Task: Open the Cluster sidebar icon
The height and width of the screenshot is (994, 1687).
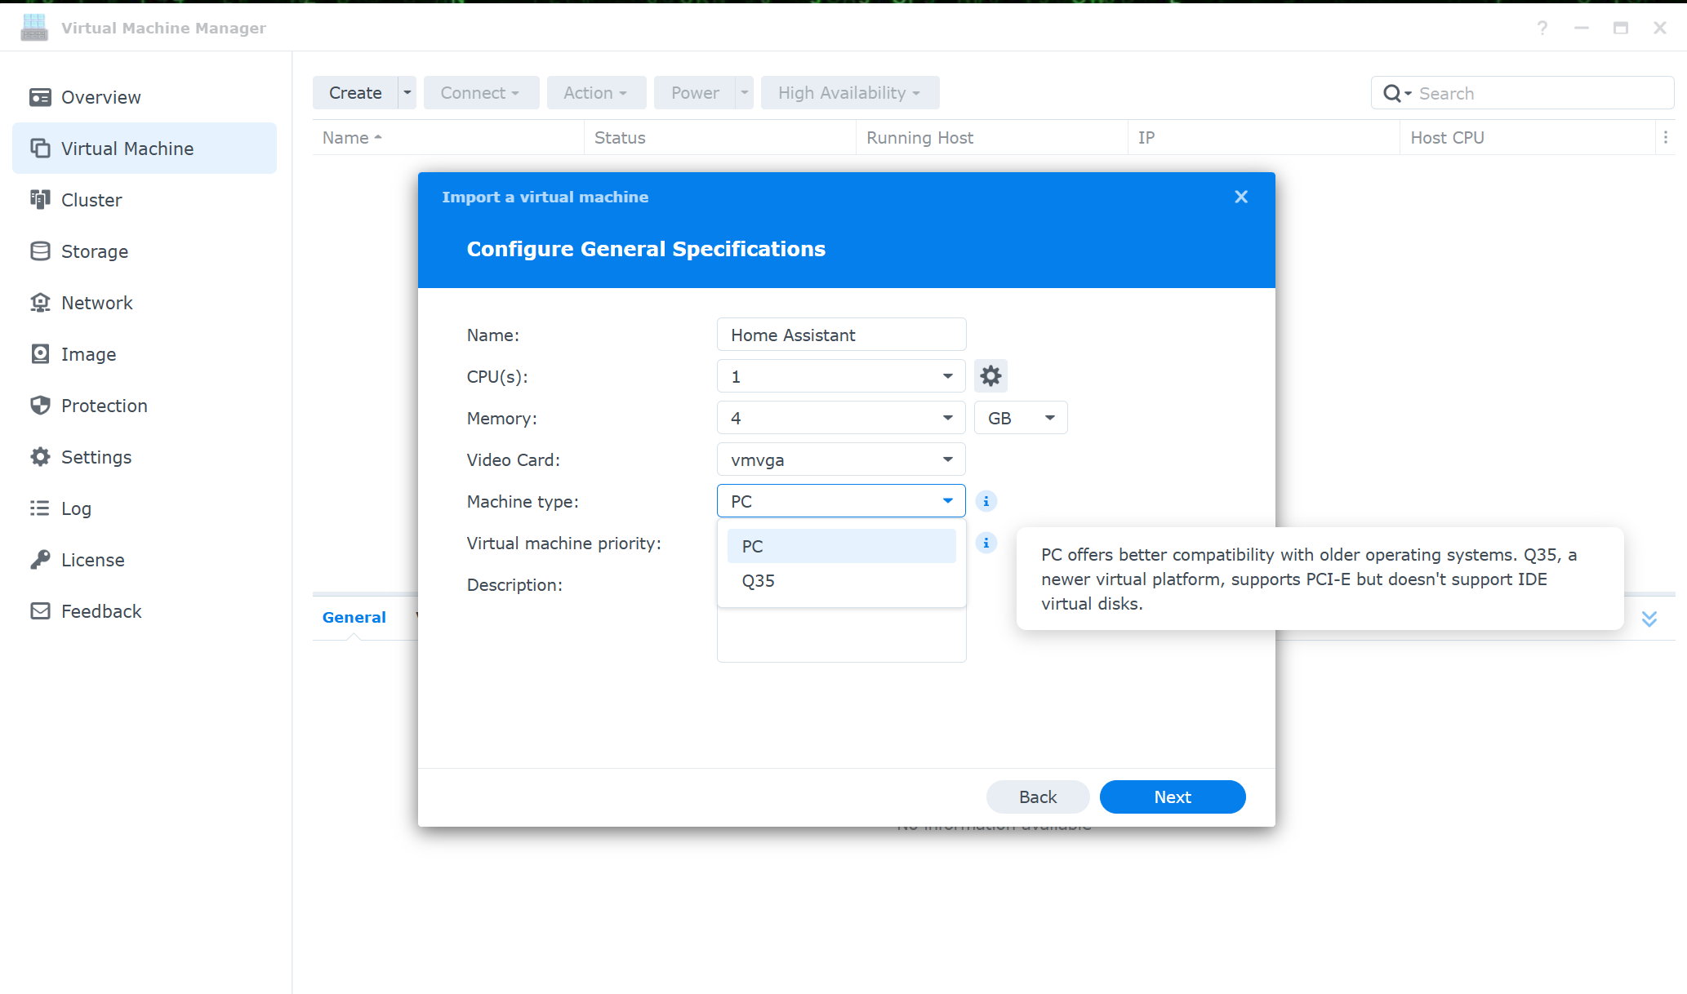Action: [40, 200]
